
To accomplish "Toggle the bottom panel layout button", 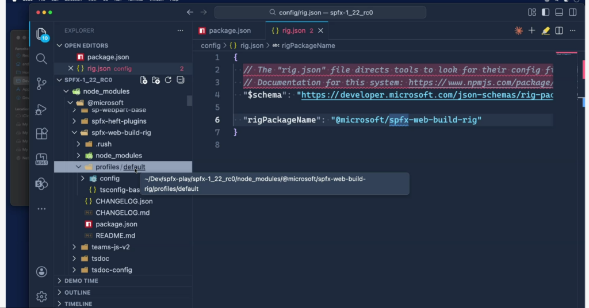I will coord(559,12).
